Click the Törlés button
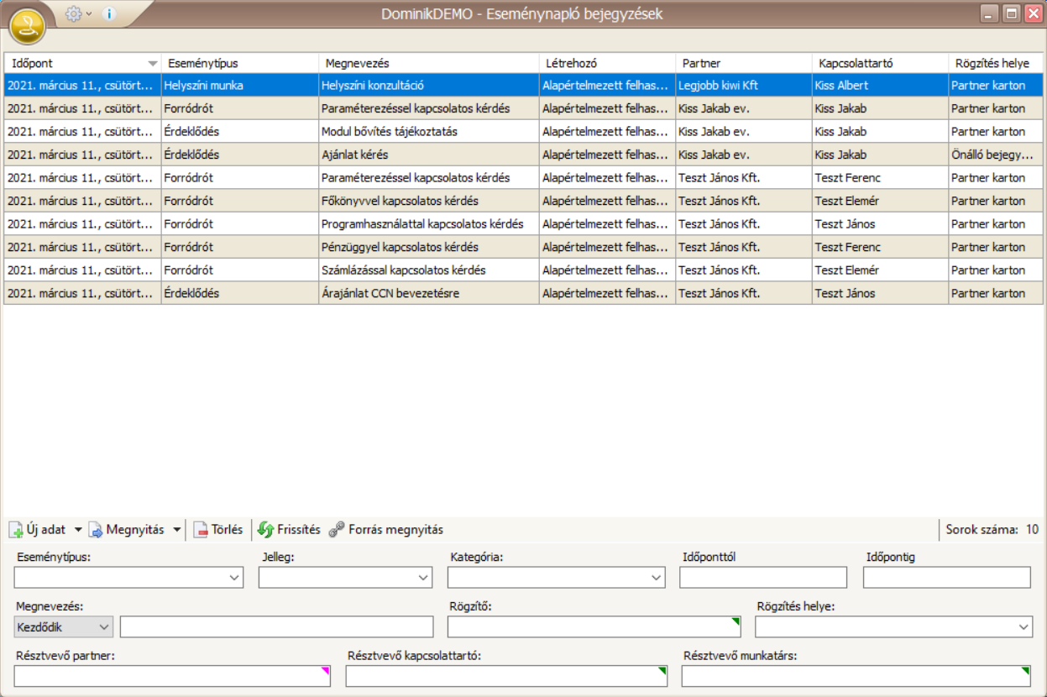This screenshot has width=1047, height=697. 218,530
